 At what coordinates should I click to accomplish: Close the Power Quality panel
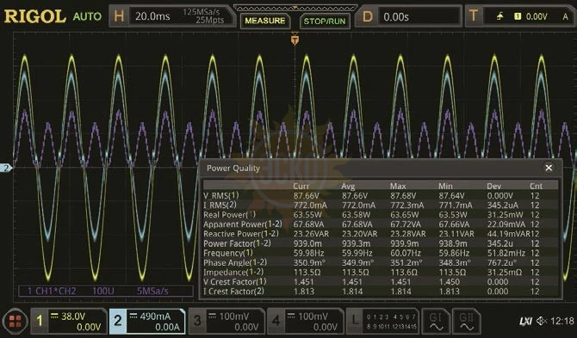click(549, 168)
